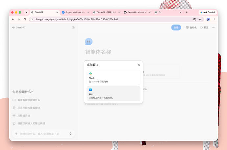This screenshot has width=227, height=150.
Task: Go back in browser history
Action: [13, 19]
